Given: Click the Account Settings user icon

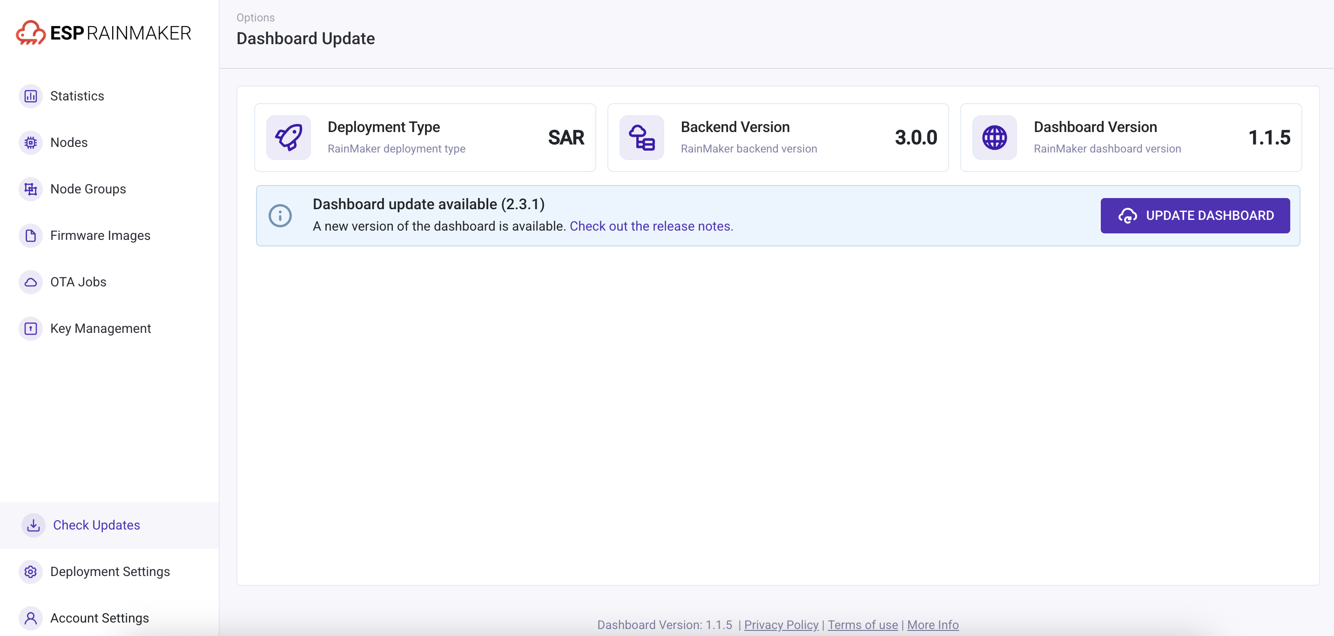Looking at the screenshot, I should coord(31,617).
